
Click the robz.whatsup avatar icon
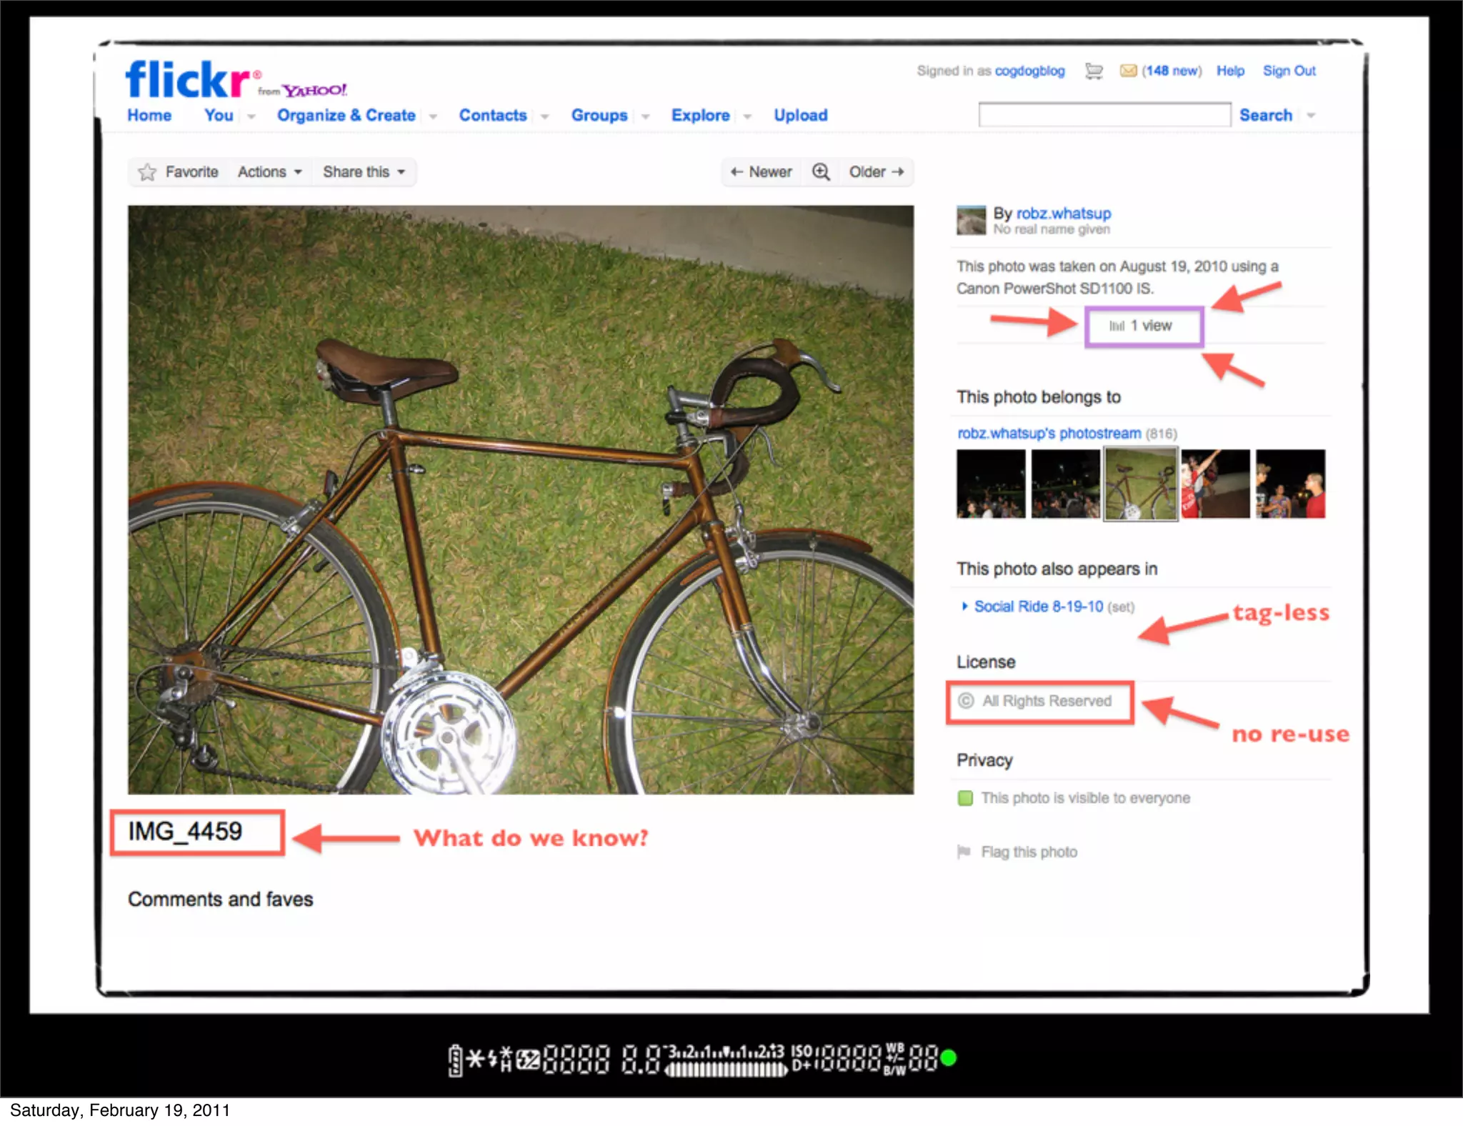971,220
